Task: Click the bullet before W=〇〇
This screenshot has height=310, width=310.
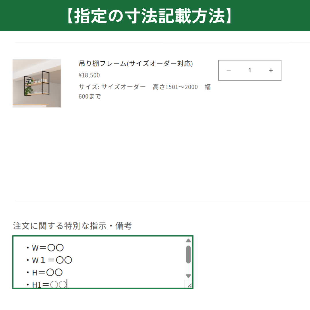Action: click(28, 248)
